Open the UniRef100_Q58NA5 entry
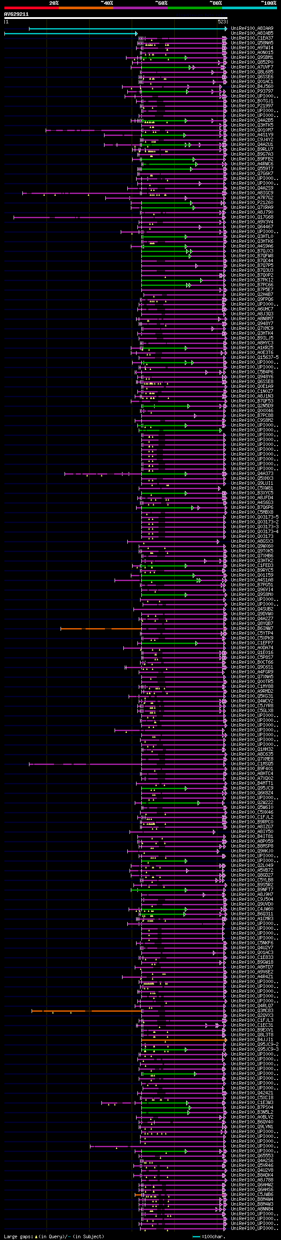 tap(252, 43)
